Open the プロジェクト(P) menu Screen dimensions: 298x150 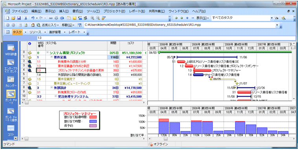click(x=114, y=11)
